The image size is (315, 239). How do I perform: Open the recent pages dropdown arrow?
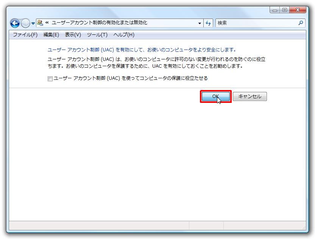tap(33, 23)
